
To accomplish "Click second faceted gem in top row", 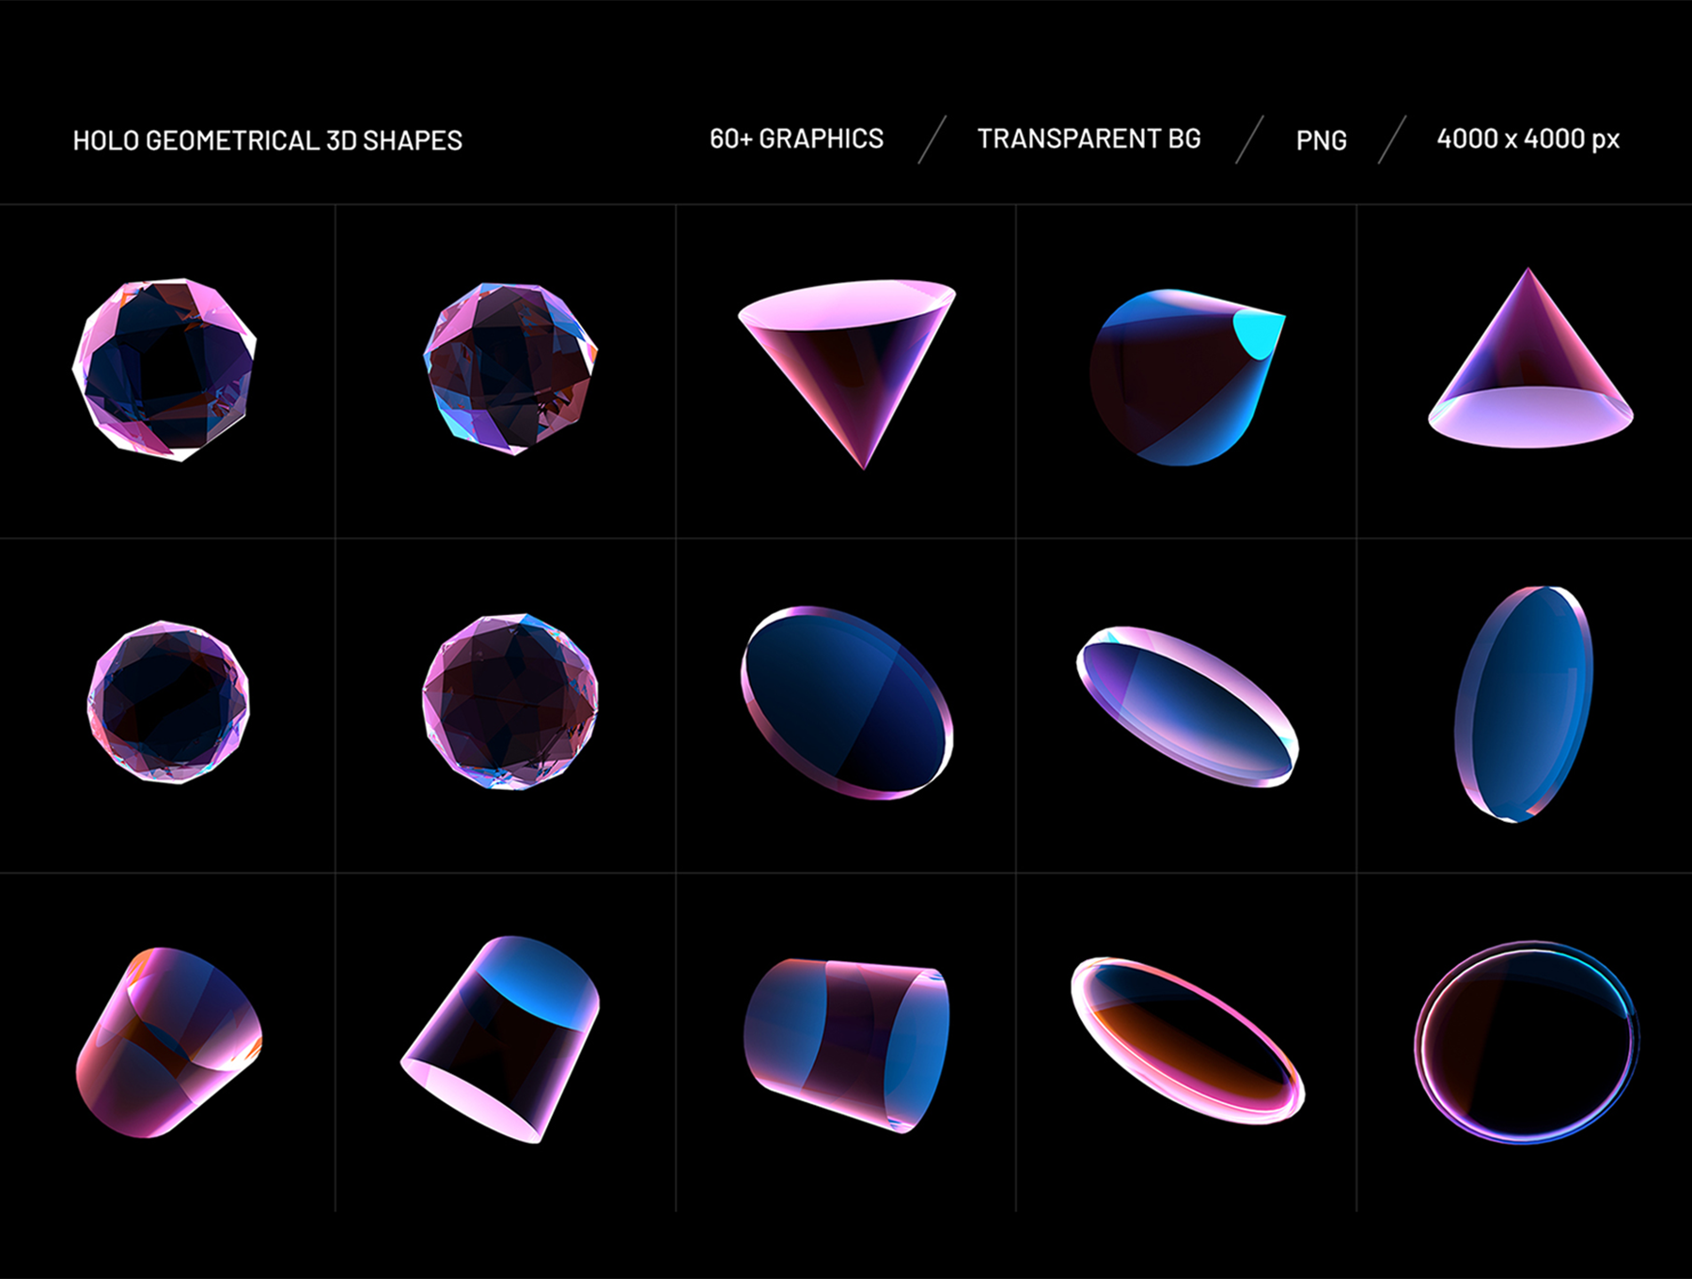I will click(509, 367).
